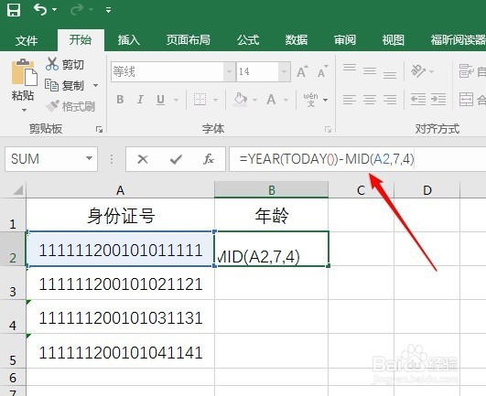Click the font name box showing 等线
The height and width of the screenshot is (396, 486).
pos(167,72)
